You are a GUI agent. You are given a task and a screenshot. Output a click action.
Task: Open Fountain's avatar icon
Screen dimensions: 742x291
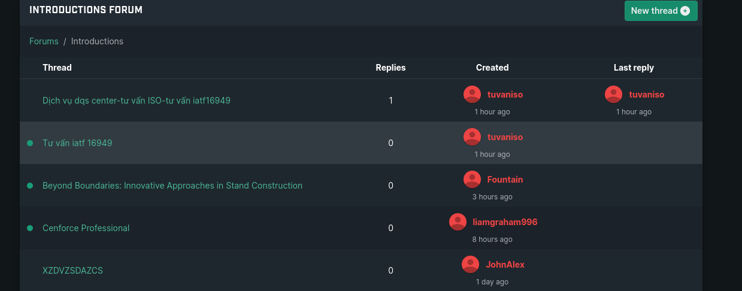tap(472, 179)
